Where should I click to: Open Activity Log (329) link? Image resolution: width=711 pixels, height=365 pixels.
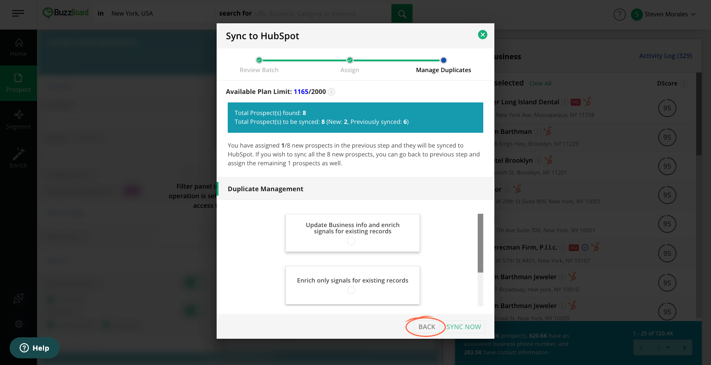tap(665, 56)
